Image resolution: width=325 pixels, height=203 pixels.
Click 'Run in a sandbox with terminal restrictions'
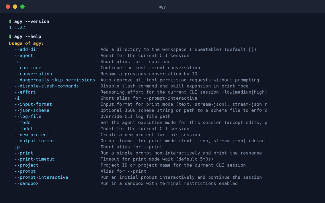tap(169, 184)
